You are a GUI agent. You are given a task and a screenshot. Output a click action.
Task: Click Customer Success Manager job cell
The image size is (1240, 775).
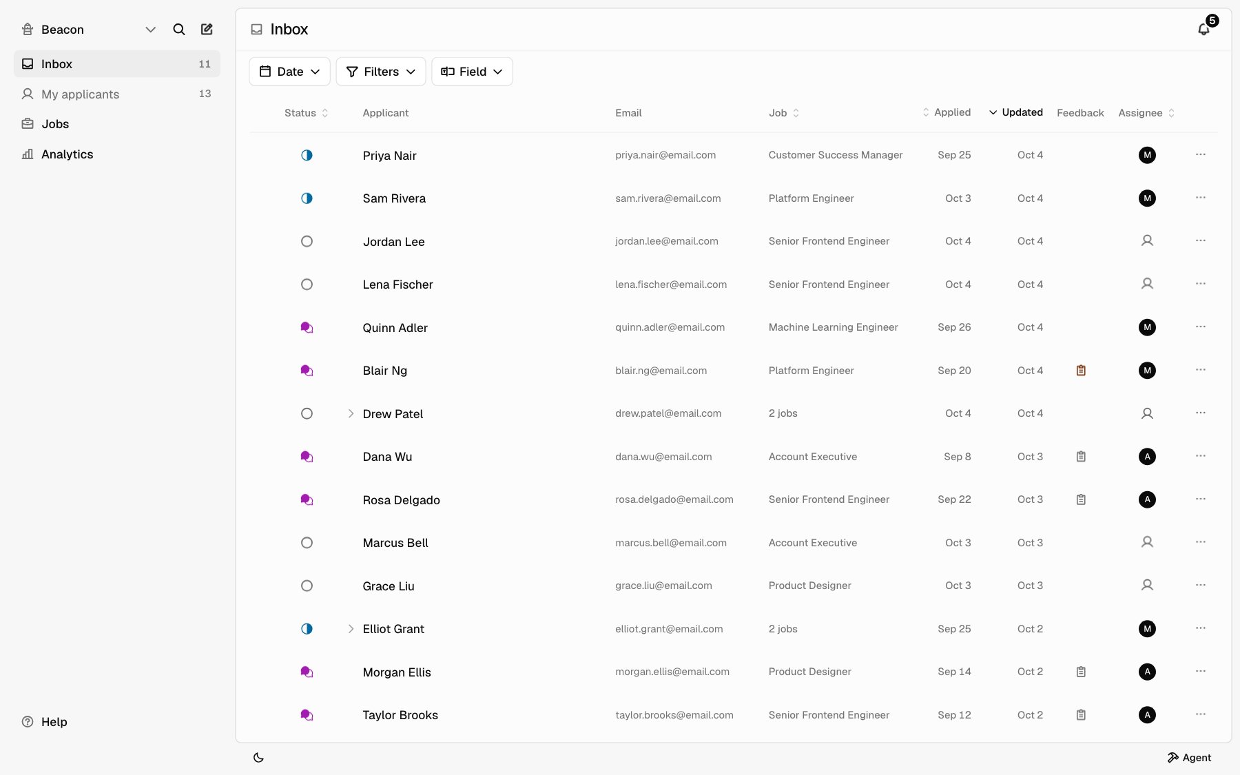(x=835, y=155)
